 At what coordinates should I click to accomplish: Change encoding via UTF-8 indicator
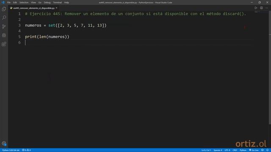[x=227, y=150]
